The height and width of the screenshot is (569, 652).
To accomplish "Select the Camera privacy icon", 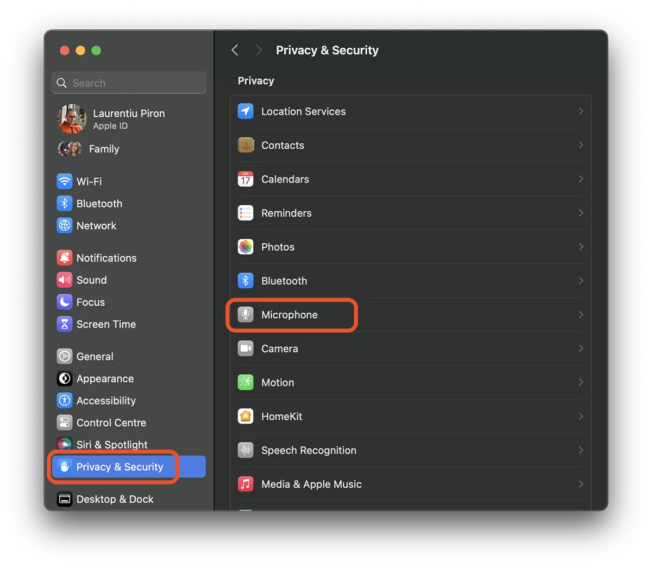I will pyautogui.click(x=246, y=349).
